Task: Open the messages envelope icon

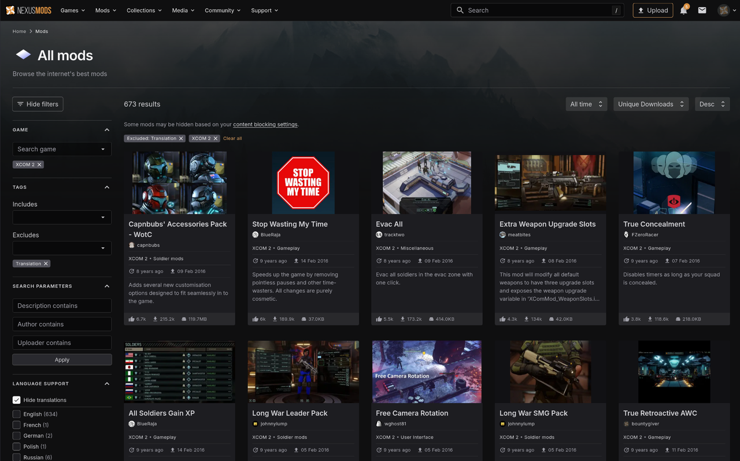Action: pos(702,10)
